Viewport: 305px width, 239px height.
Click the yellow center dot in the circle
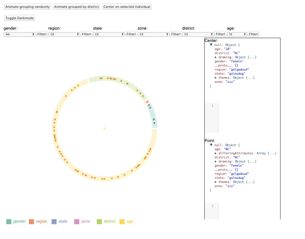(104, 128)
